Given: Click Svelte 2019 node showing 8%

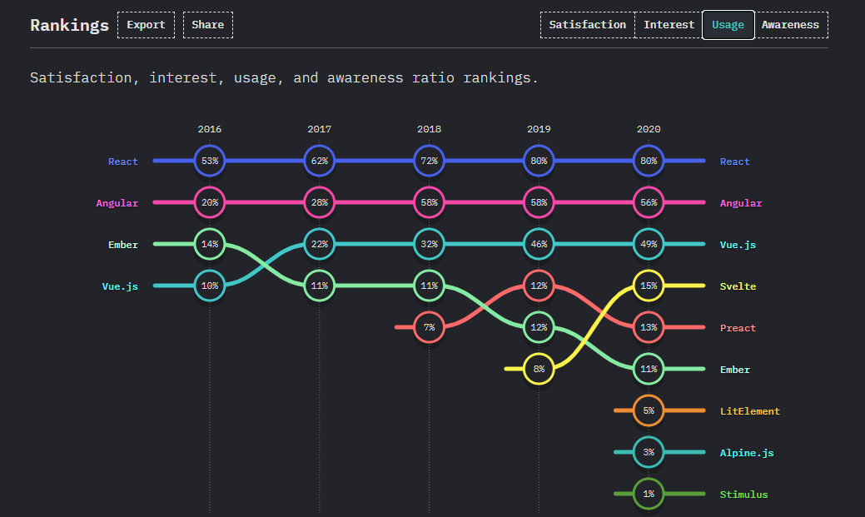Looking at the screenshot, I should coord(539,369).
